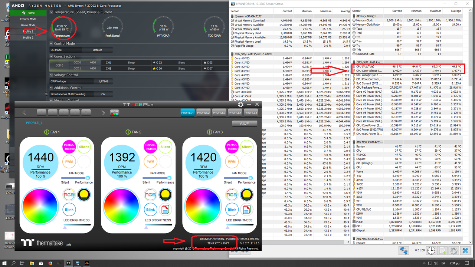475x267 pixels.
Task: Open Firefox from the taskbar
Action: coord(50,263)
